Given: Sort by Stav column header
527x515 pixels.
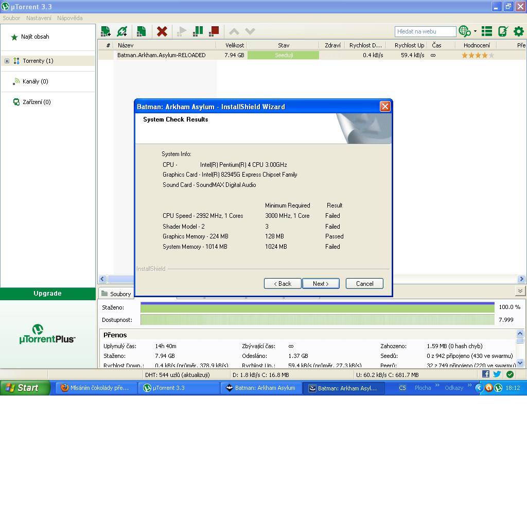Looking at the screenshot, I should click(283, 45).
